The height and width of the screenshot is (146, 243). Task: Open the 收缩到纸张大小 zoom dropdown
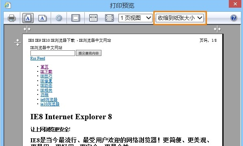click(180, 18)
